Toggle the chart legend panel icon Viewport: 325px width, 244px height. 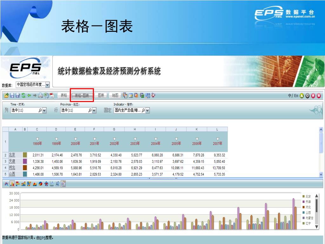click(x=63, y=184)
